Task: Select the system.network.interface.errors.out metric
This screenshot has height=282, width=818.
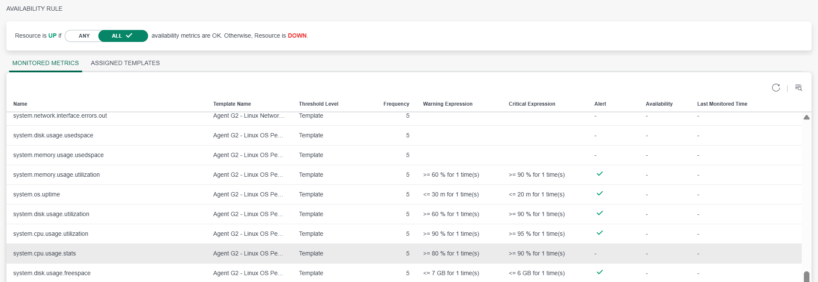Action: [x=60, y=116]
